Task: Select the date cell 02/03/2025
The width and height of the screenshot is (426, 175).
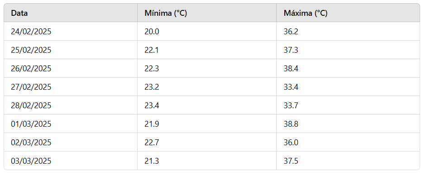Action: [31, 143]
